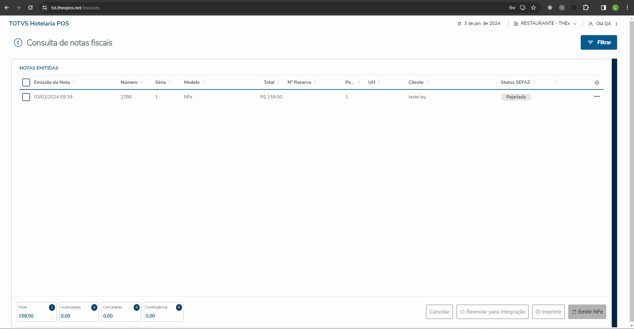Click the browser reload icon
Viewport: 634px width, 329px height.
(30, 8)
